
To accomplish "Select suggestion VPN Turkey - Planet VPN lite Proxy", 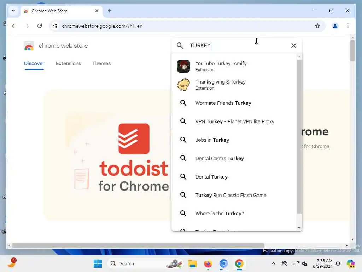I will [x=234, y=122].
